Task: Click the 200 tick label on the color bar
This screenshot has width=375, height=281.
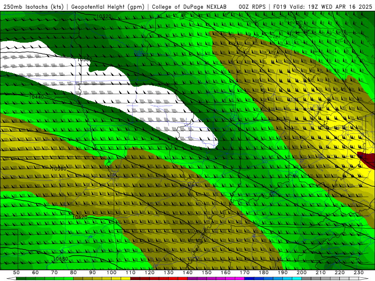Action: 302,273
